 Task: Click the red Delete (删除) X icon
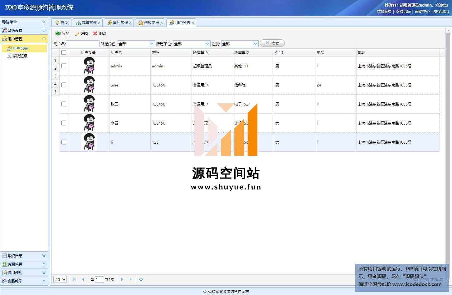click(x=95, y=33)
